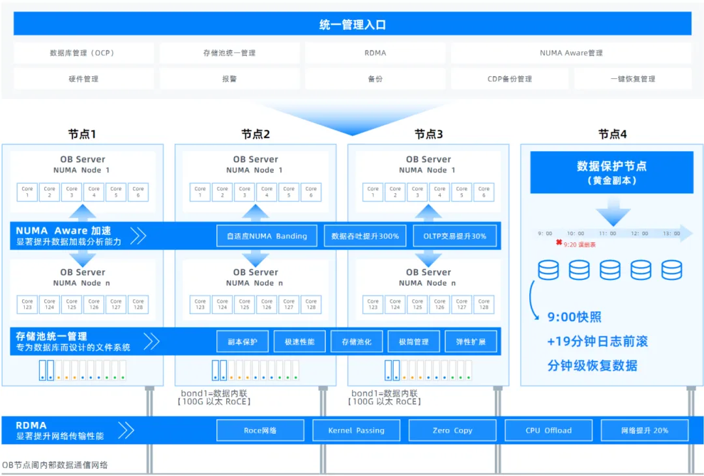Viewport: 704px width, 476px height.
Task: Select the last database cylinder icon in 节点4
Action: [671, 270]
